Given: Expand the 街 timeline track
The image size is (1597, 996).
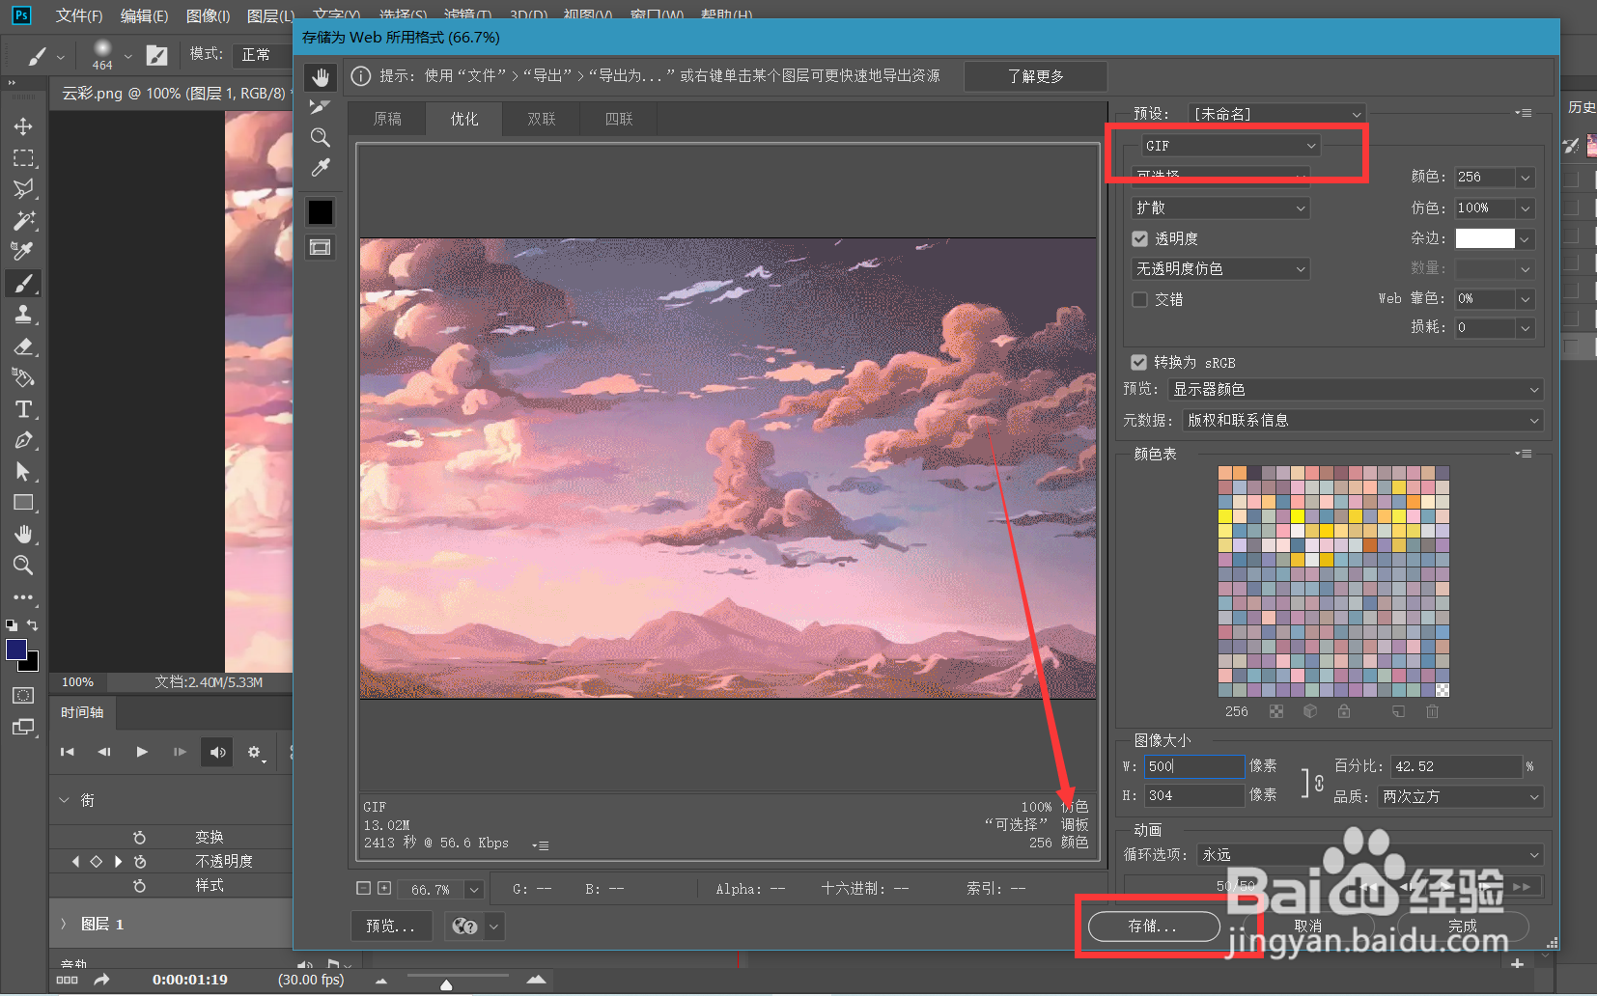Looking at the screenshot, I should coord(65,800).
